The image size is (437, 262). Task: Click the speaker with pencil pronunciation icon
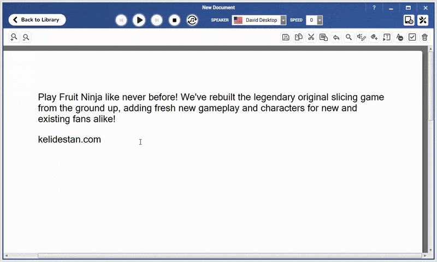click(362, 37)
